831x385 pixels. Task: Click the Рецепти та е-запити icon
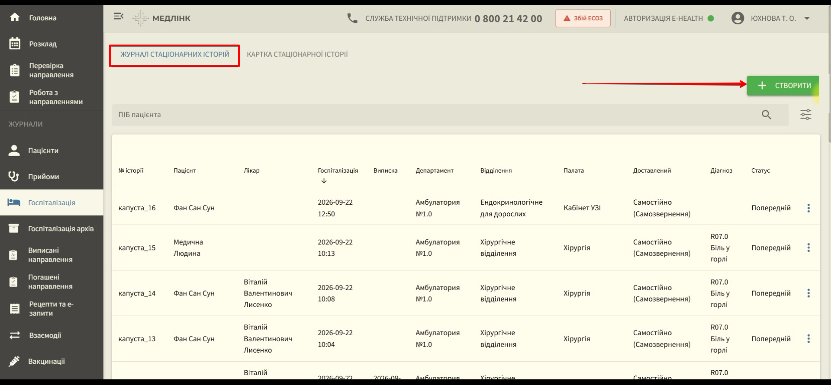(x=15, y=308)
